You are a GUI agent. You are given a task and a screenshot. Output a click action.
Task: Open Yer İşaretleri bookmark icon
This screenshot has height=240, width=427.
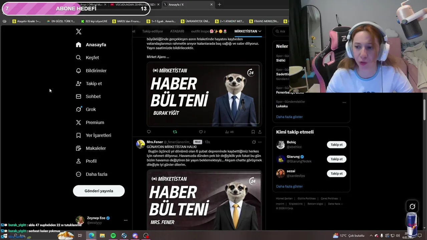tap(78, 135)
